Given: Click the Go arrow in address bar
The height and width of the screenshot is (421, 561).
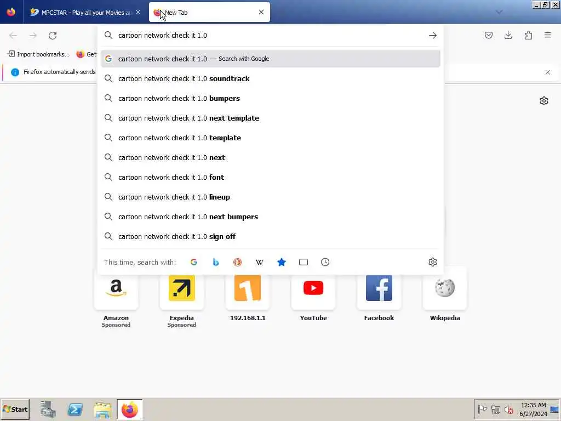Looking at the screenshot, I should (x=433, y=35).
